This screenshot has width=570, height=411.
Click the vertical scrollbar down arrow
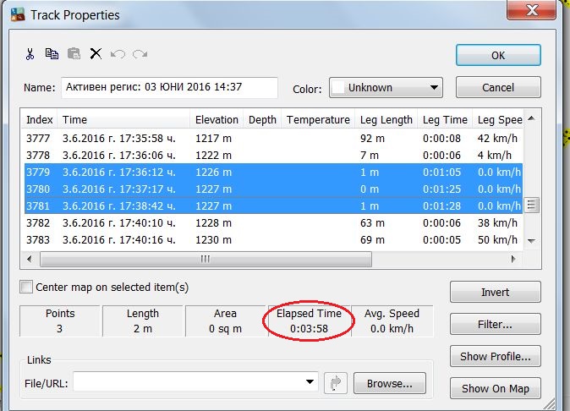point(531,241)
